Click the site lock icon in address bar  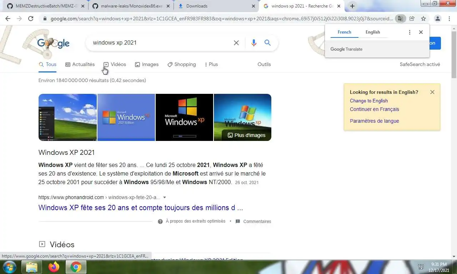(45, 19)
